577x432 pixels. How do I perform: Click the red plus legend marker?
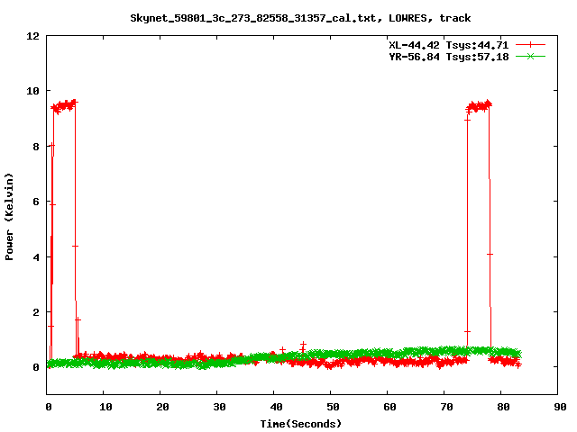[530, 45]
